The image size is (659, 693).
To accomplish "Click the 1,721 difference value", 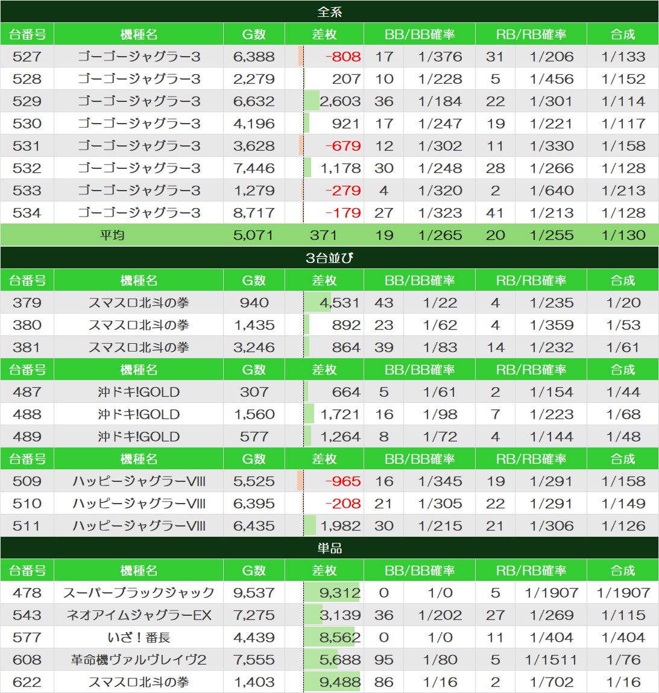I will tap(339, 414).
